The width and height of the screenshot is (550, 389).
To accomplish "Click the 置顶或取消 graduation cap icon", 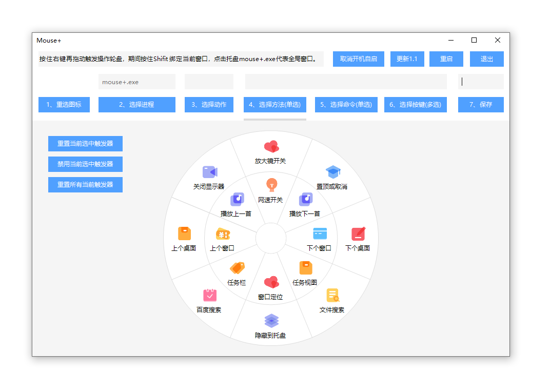I will click(x=333, y=172).
